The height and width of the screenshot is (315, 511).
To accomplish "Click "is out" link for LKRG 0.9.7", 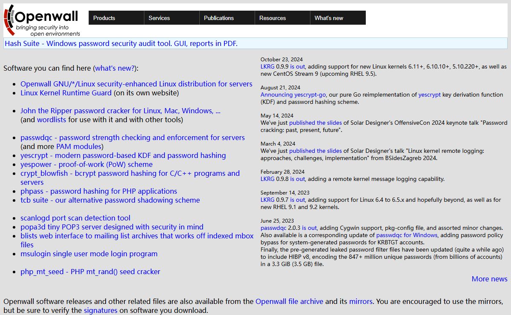I will [x=298, y=200].
